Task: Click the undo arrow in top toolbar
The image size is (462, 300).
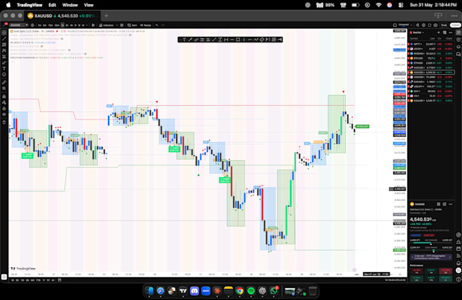Action: coord(157,25)
